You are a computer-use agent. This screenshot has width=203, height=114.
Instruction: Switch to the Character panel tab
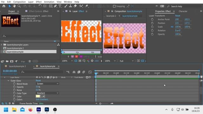[183, 11]
